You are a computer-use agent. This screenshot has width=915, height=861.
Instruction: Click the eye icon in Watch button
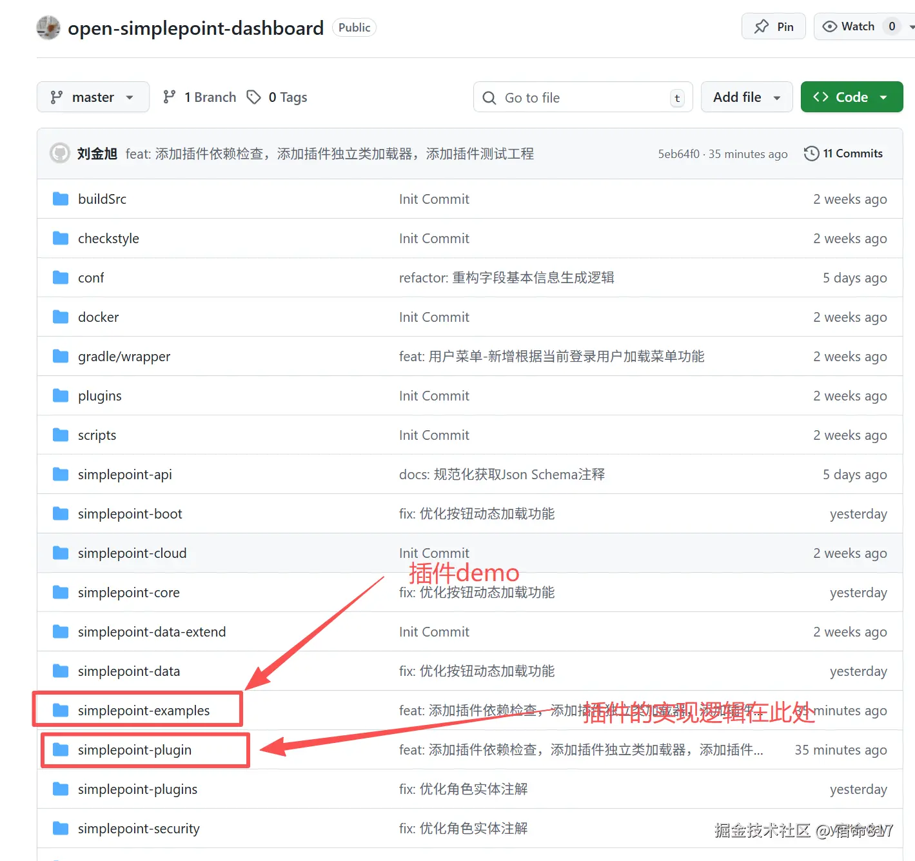coord(830,26)
